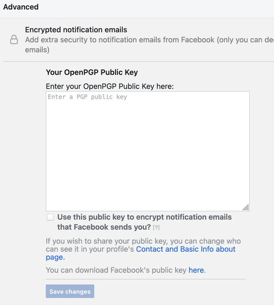Download Facebook's public key via 'here' link
Viewport: 274px width, 305px height.
tap(196, 270)
